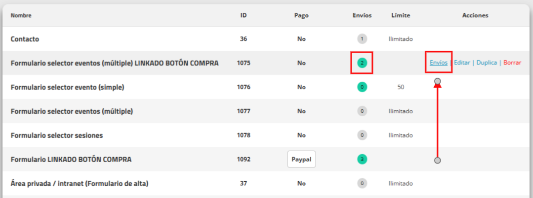
Task: Click the Pago value No for form 37
Action: pos(301,183)
